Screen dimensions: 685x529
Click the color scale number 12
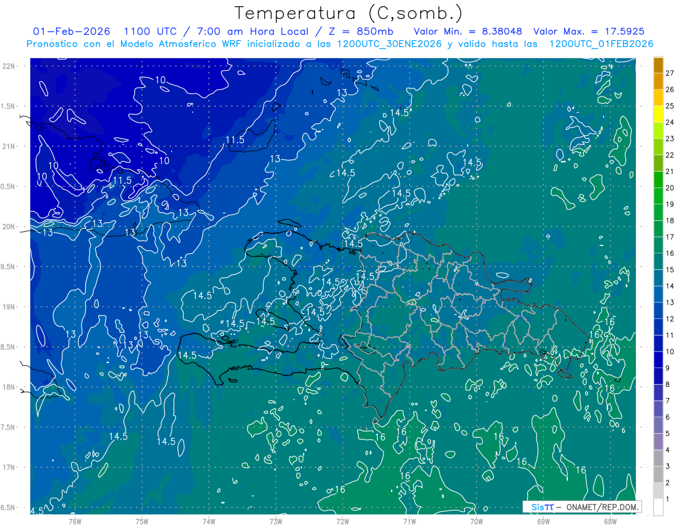670,318
